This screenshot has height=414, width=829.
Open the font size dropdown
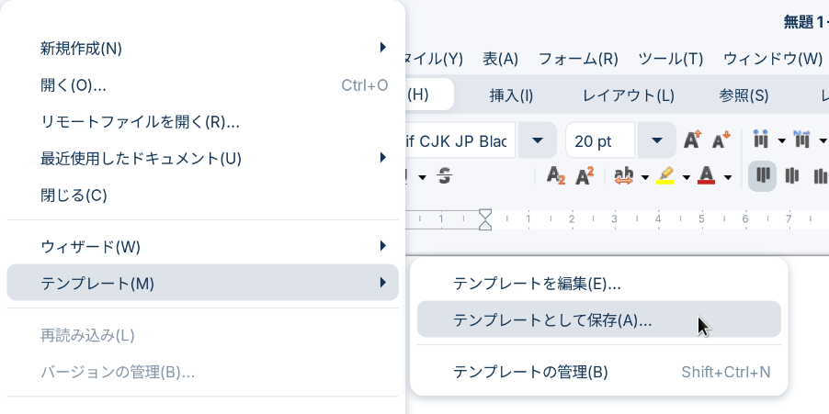656,140
